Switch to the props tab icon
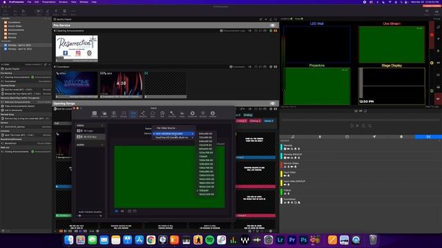Image resolution: width=442 pixels, height=248 pixels. [x=401, y=136]
